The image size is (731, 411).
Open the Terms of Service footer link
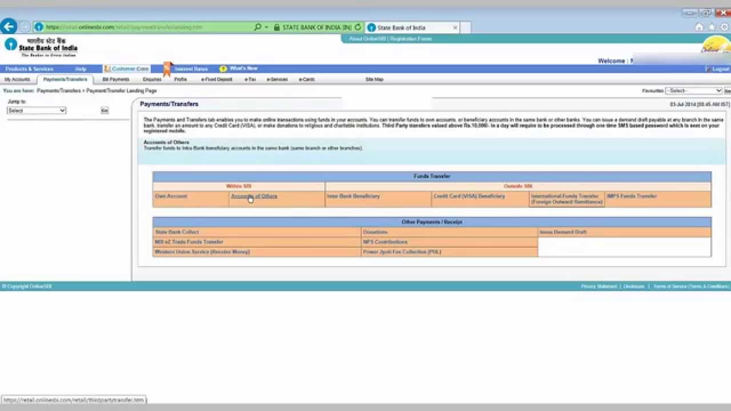coord(691,287)
